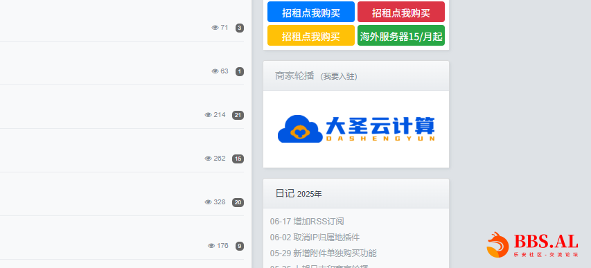Click the eye icon beside 328 views
This screenshot has width=591, height=268.
209,202
